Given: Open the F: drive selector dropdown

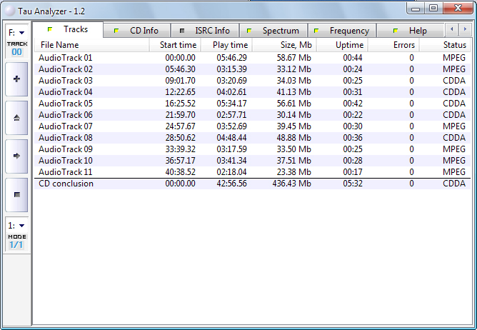Looking at the screenshot, I should [16, 33].
